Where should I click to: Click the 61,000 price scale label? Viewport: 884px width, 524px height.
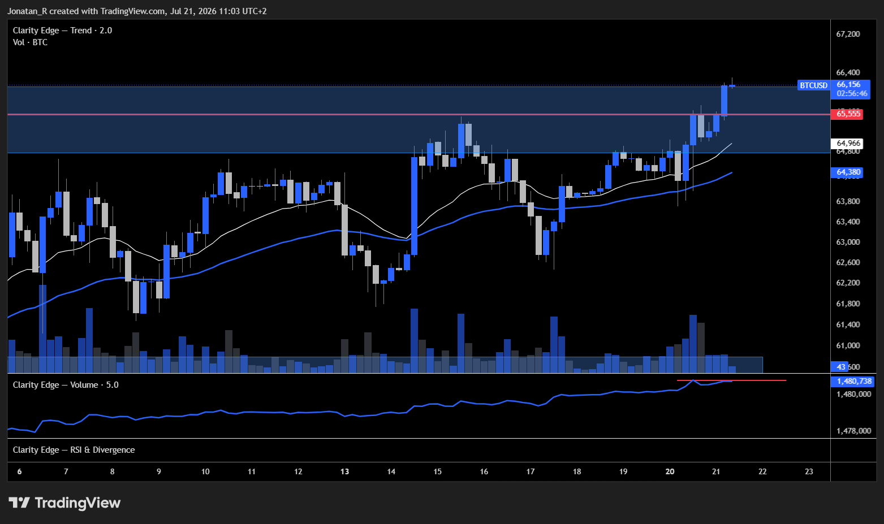pyautogui.click(x=848, y=345)
